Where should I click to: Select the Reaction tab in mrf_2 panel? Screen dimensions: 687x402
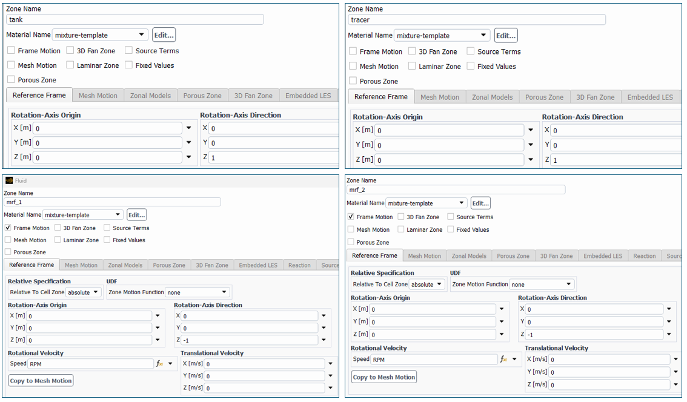coord(644,256)
